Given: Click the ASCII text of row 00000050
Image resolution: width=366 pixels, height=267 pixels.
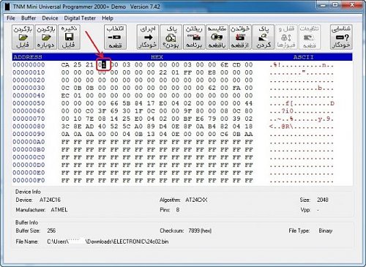Looking at the screenshot, I should click(x=302, y=103).
